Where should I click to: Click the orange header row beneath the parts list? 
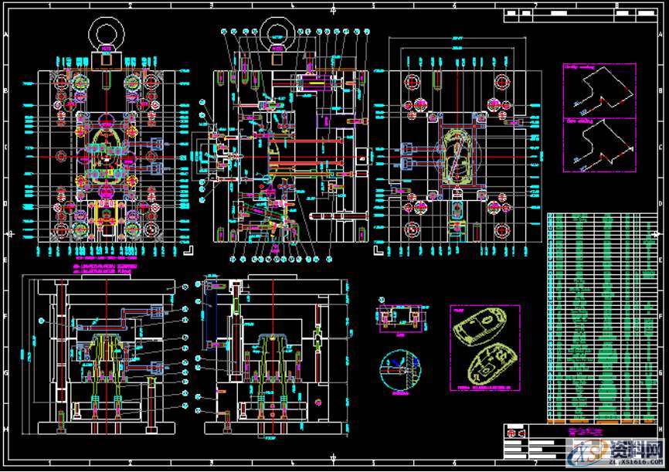coord(600,423)
